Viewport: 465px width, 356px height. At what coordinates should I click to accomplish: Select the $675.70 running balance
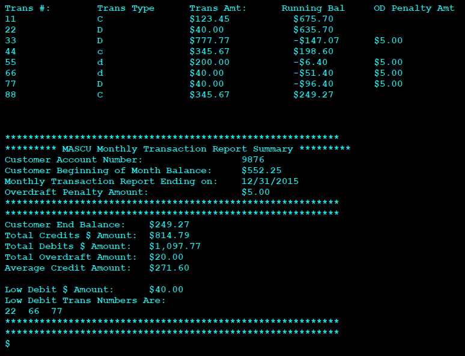(313, 19)
